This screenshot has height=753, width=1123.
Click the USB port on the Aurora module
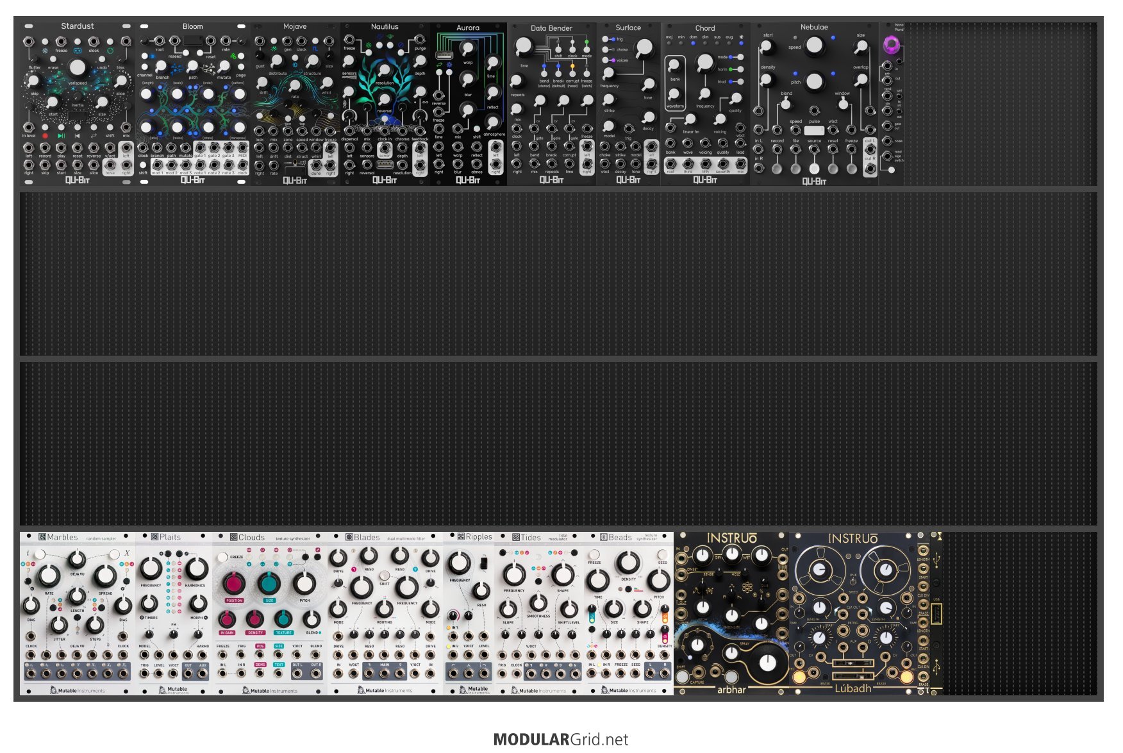[444, 54]
